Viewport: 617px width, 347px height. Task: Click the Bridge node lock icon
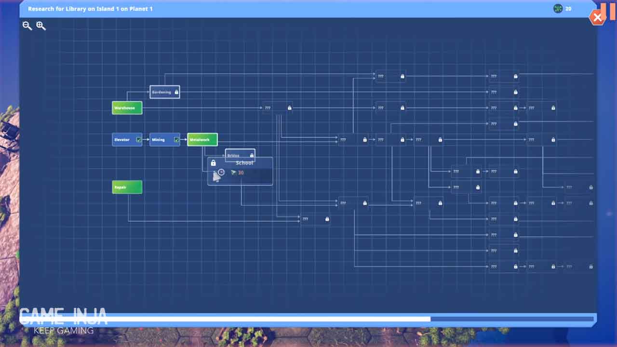[x=252, y=155]
